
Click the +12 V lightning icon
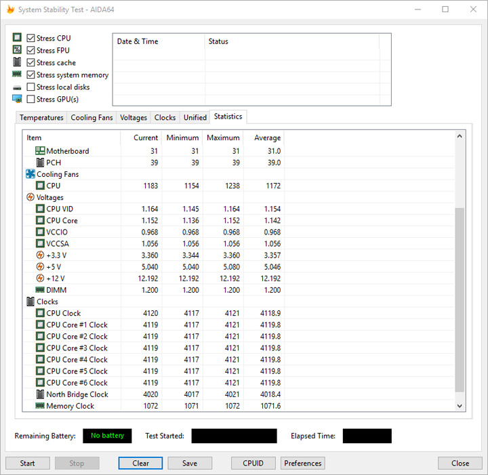[40, 278]
